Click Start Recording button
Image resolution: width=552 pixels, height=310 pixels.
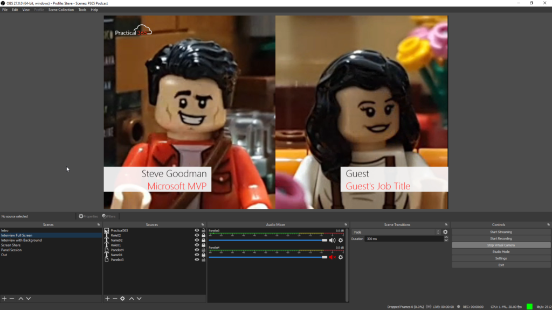pyautogui.click(x=501, y=238)
